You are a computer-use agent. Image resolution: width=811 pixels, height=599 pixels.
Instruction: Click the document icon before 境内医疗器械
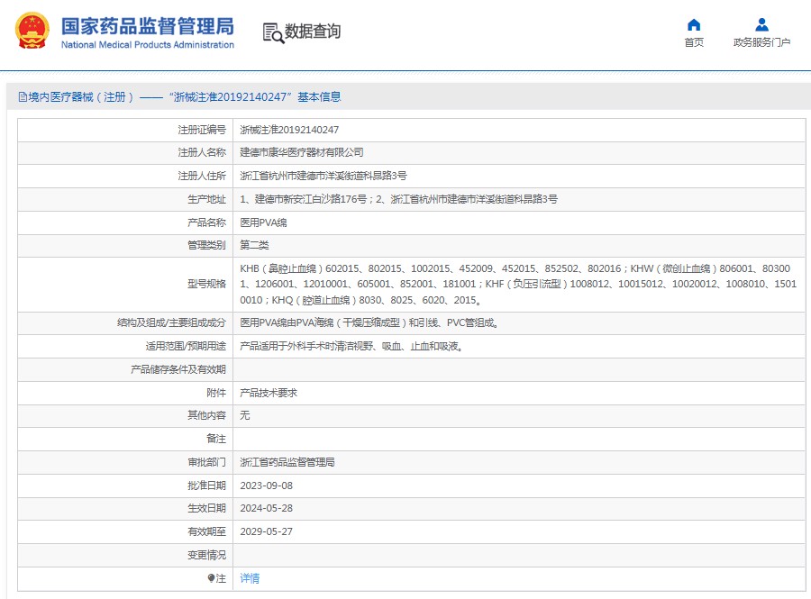point(23,96)
